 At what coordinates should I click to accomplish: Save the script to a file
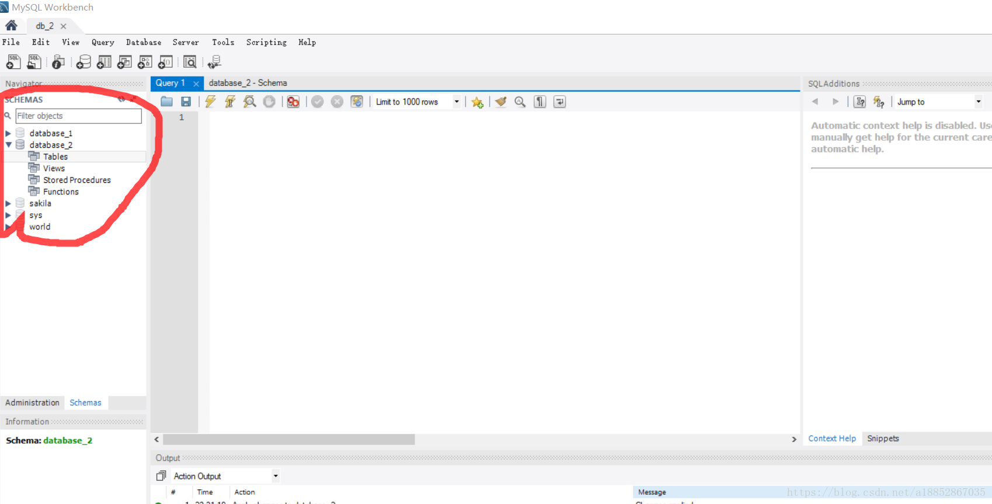click(186, 102)
